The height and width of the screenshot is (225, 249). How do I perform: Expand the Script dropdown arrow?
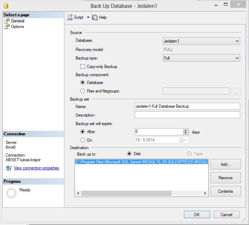click(x=88, y=17)
